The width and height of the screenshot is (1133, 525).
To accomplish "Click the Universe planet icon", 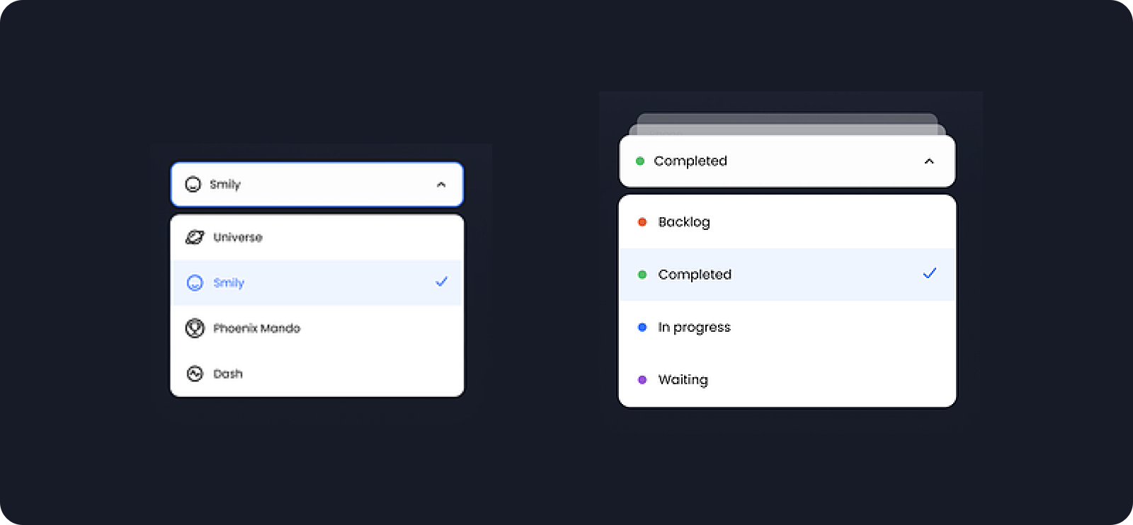I will (195, 237).
